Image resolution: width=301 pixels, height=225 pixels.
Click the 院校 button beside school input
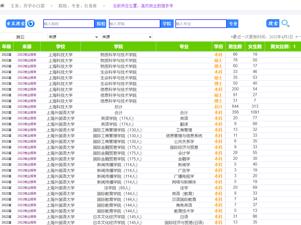point(101,24)
